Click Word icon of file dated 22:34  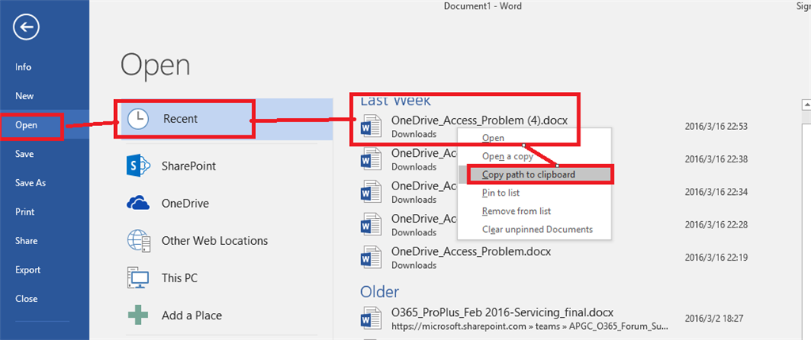370,192
